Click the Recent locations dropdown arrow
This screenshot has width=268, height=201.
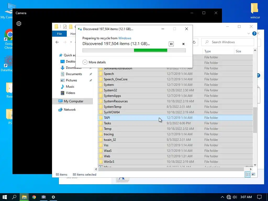(71, 42)
